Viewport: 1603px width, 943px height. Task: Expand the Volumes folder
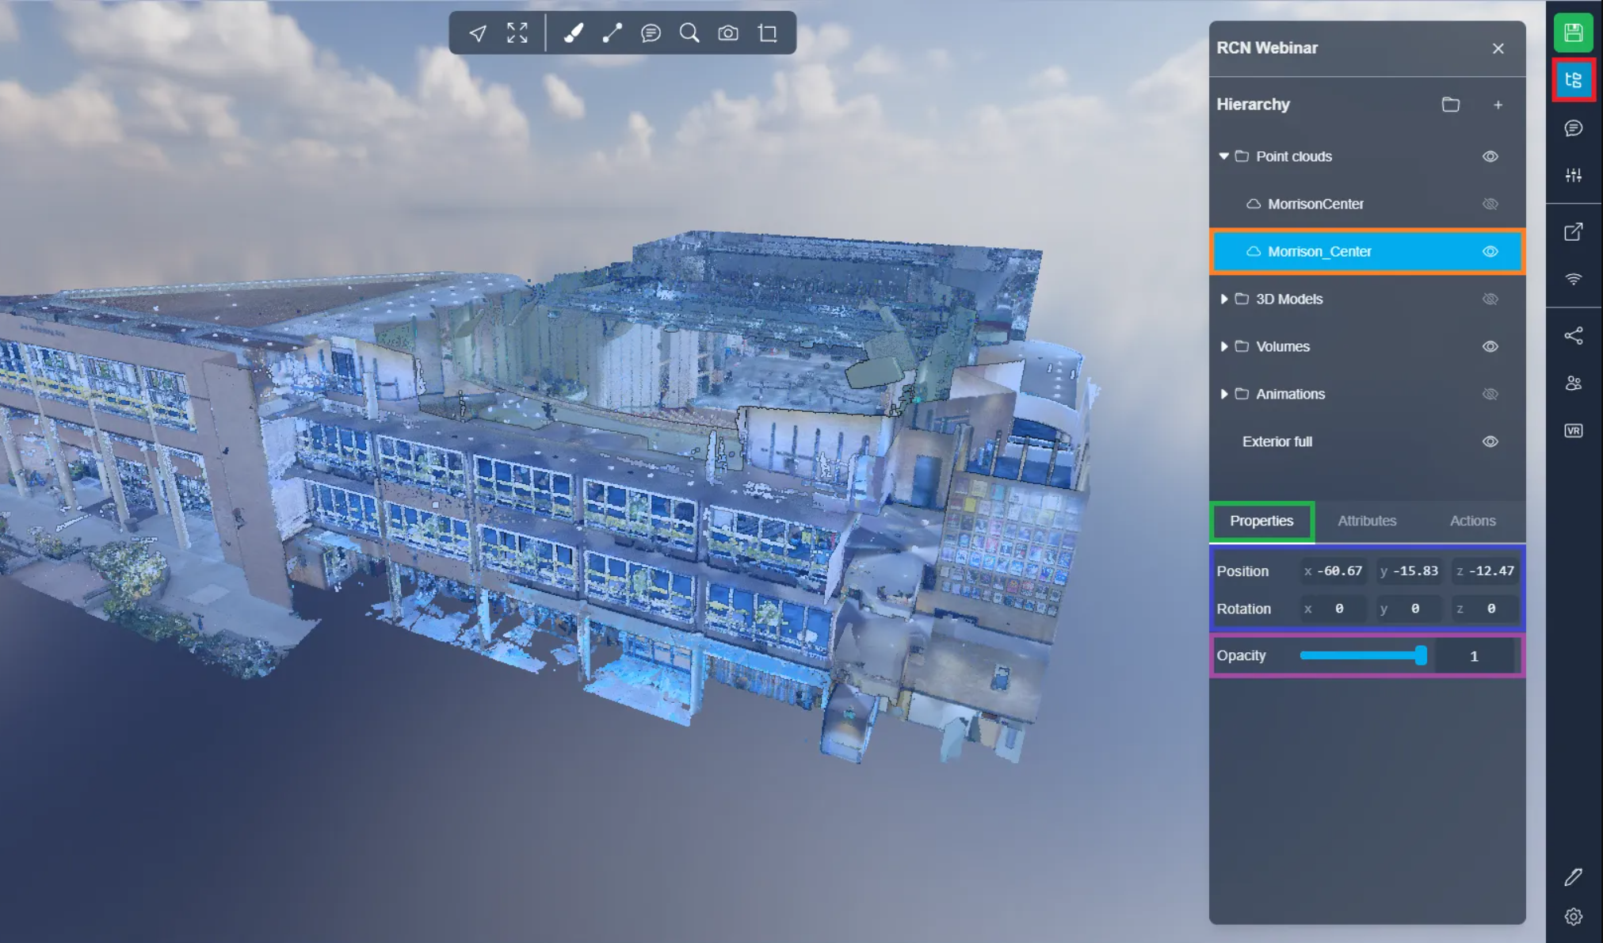(x=1223, y=346)
